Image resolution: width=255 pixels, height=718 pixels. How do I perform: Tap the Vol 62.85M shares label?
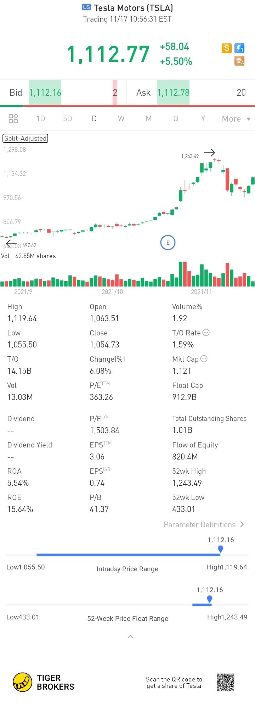pos(29,256)
